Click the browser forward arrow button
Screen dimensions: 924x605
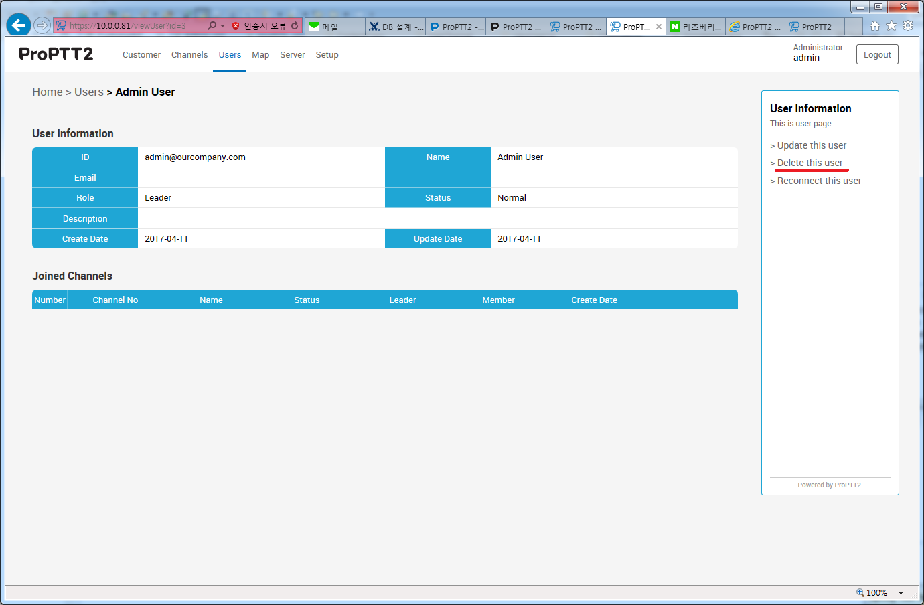[x=42, y=25]
